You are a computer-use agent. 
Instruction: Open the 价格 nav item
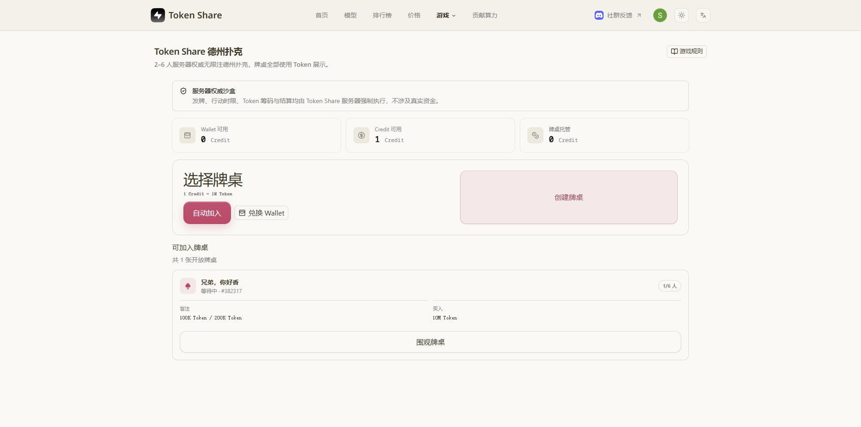click(x=414, y=15)
